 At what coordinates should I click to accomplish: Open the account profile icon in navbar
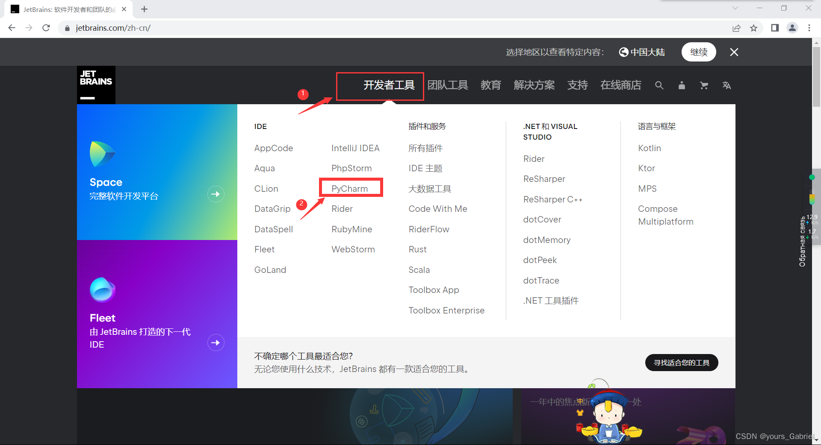coord(682,85)
